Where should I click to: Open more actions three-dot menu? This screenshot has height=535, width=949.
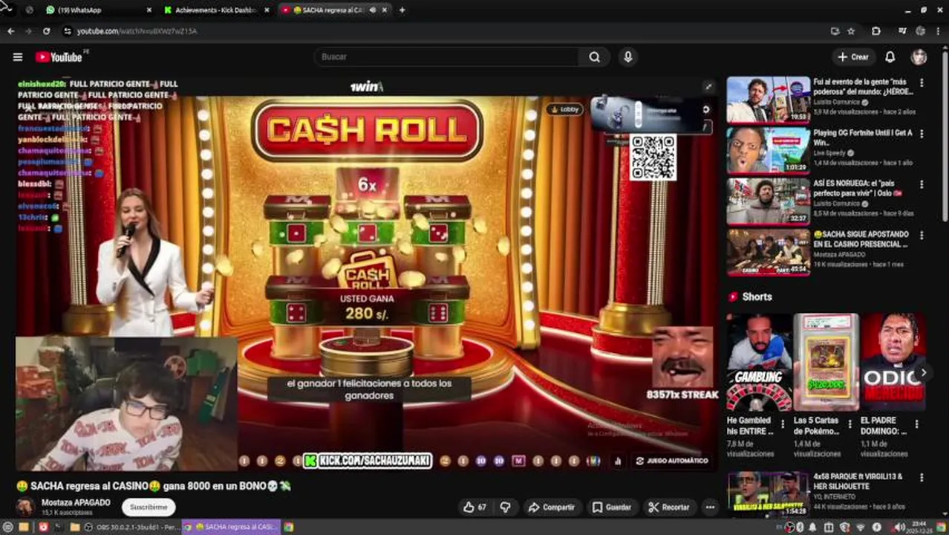[710, 507]
